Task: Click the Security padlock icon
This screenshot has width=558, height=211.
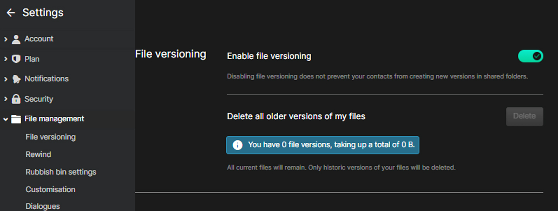Action: [16, 99]
